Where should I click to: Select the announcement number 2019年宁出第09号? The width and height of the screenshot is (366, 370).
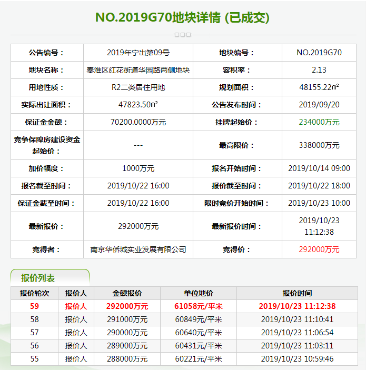(x=138, y=53)
